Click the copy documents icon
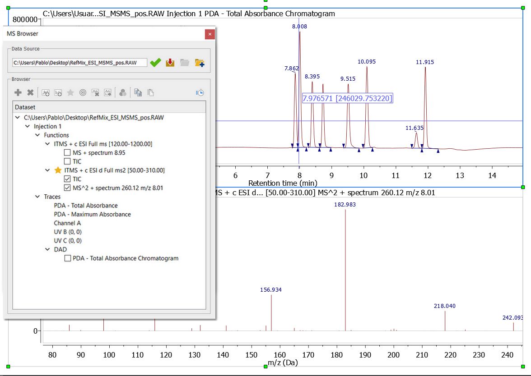 pyautogui.click(x=138, y=92)
